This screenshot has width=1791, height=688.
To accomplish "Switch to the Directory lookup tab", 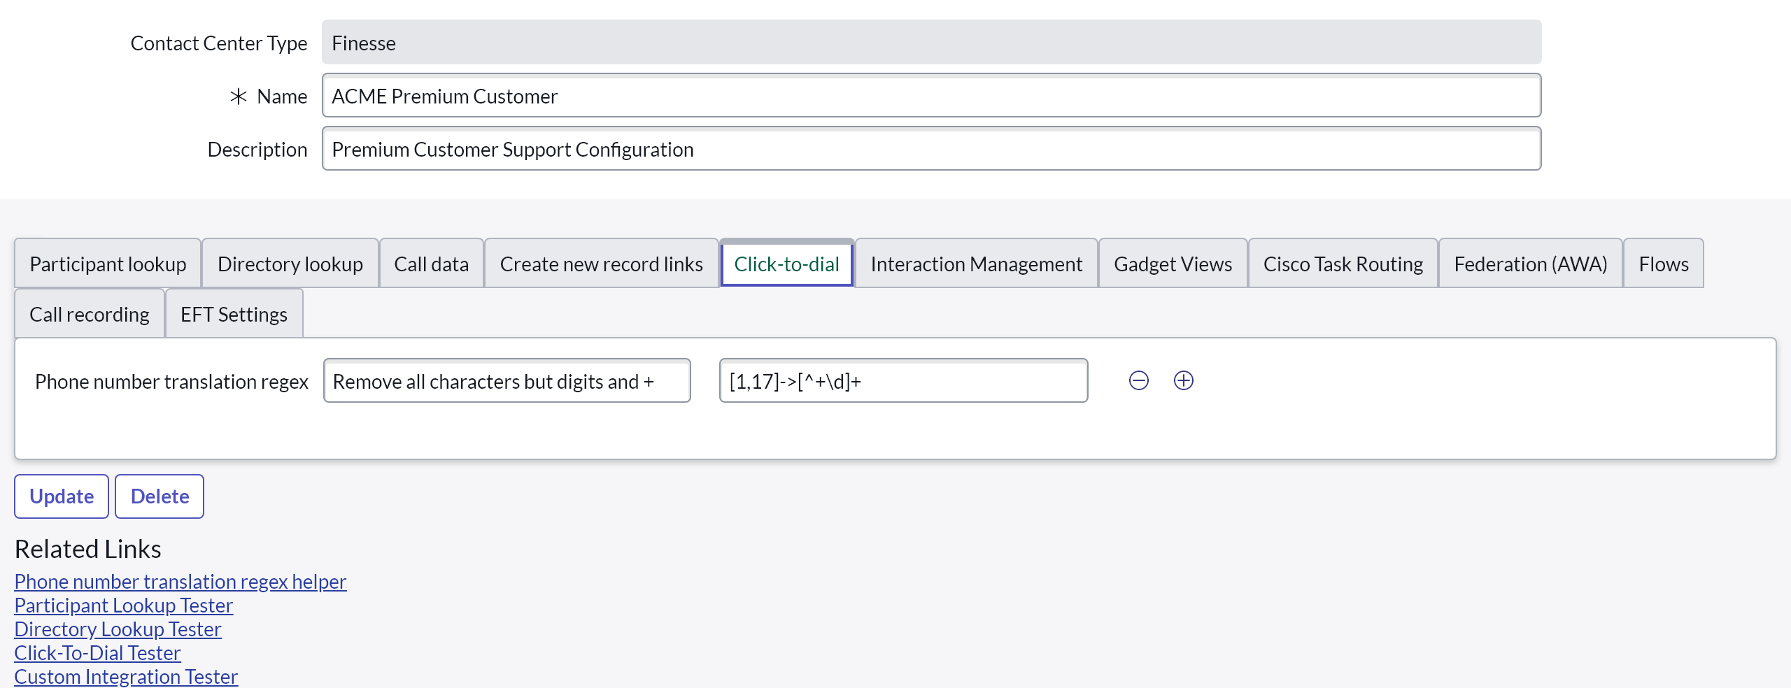I will [x=290, y=264].
